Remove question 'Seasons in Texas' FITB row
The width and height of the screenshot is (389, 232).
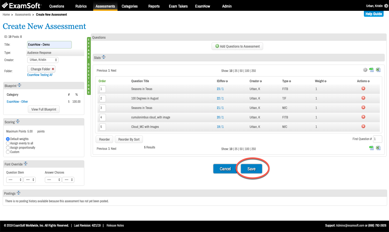click(x=363, y=88)
